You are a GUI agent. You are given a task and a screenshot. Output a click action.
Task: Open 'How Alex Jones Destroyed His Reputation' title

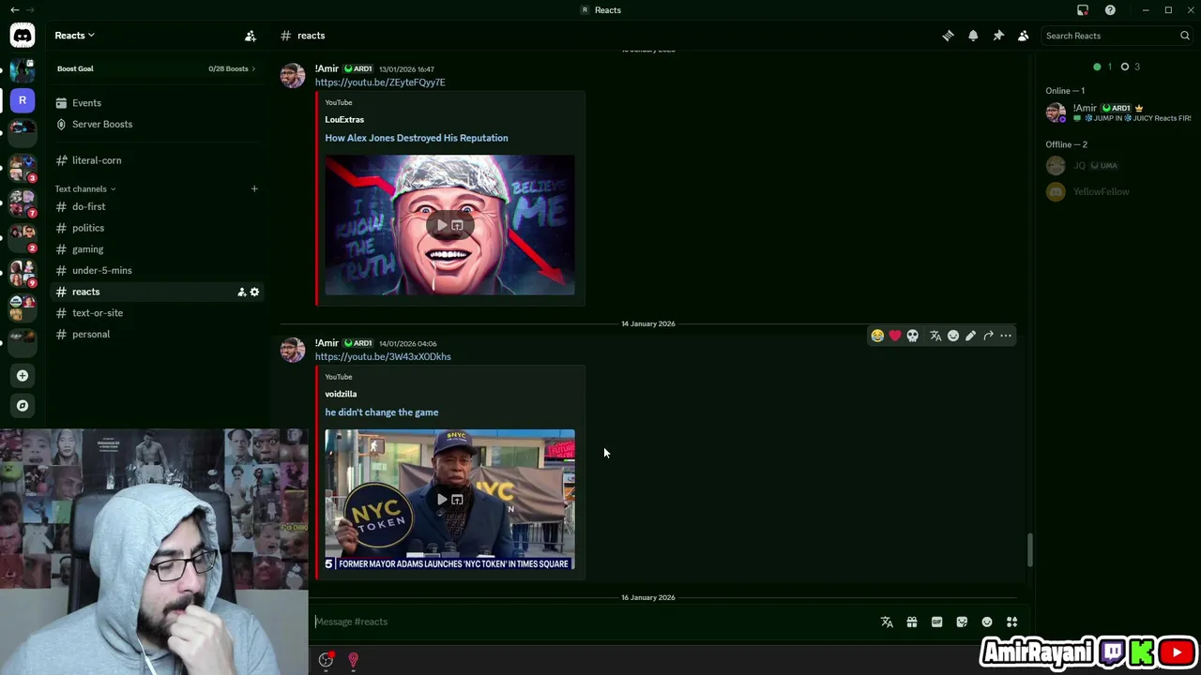pyautogui.click(x=417, y=138)
